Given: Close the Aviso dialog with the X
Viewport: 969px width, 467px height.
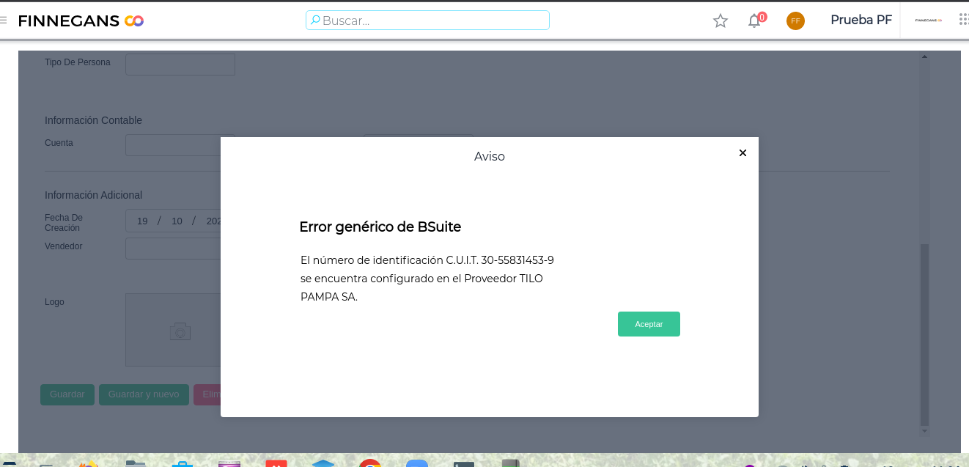Looking at the screenshot, I should click(x=743, y=153).
